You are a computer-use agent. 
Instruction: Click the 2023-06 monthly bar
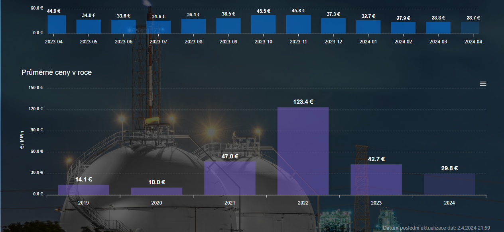pyautogui.click(x=124, y=26)
